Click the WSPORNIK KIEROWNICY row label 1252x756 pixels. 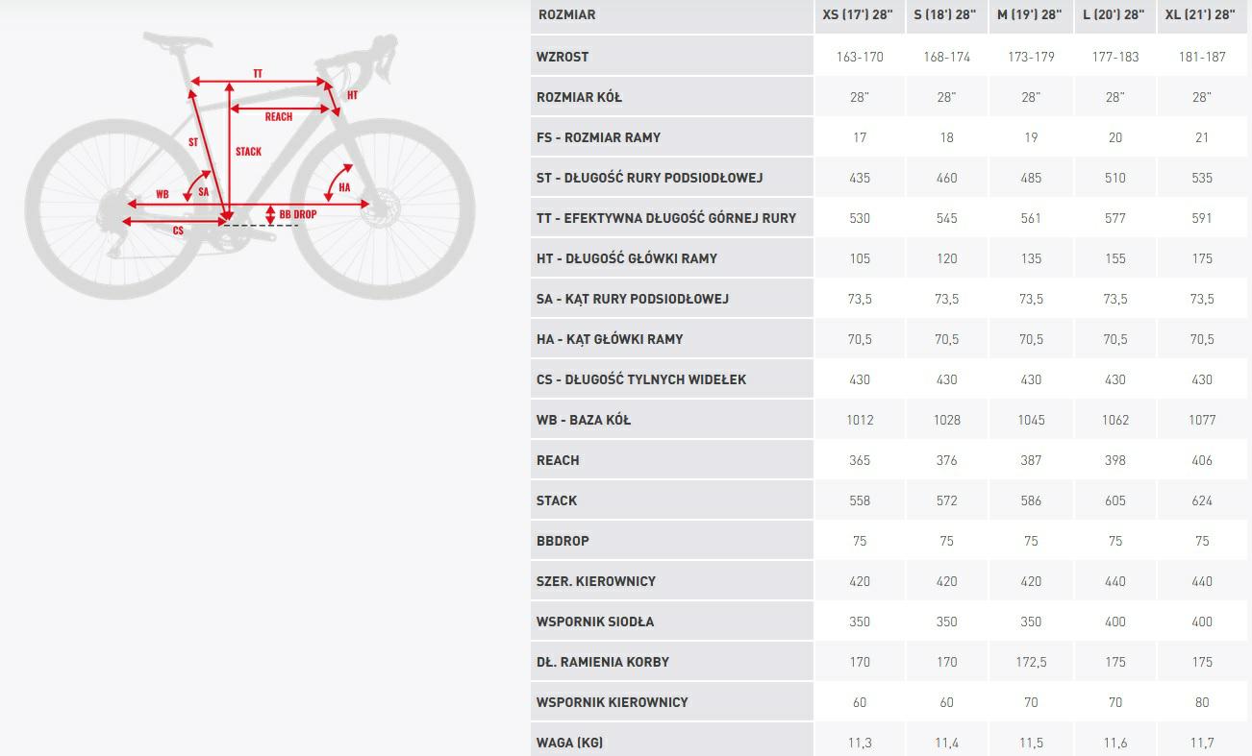coord(613,702)
